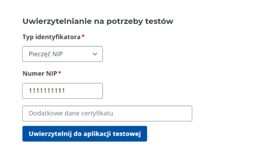This screenshot has height=151, width=253.
Task: Expand the Typ identyfikatora selector
Action: tap(62, 54)
